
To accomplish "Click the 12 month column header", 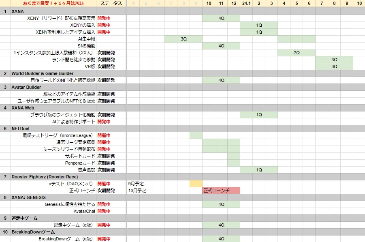I will coord(234,4).
